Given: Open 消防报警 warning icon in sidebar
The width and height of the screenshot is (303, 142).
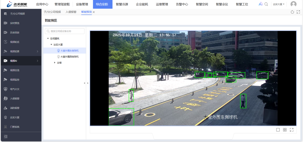Looking at the screenshot, I should 5,108.
